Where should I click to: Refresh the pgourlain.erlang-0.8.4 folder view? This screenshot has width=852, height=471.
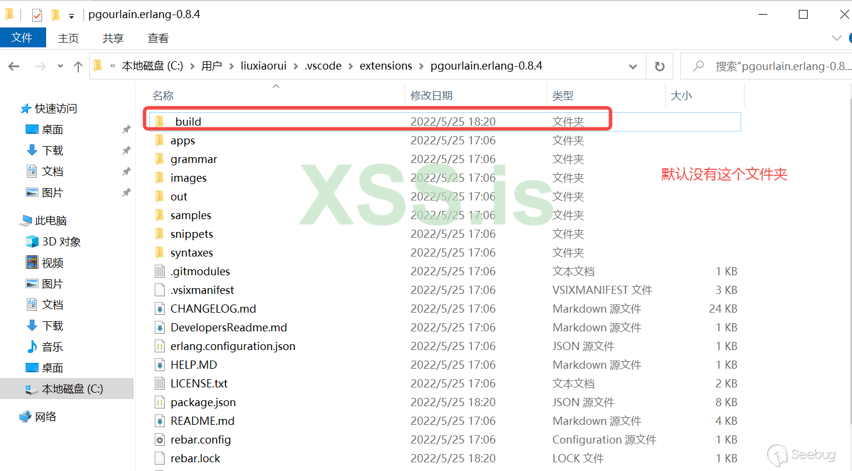pyautogui.click(x=660, y=67)
